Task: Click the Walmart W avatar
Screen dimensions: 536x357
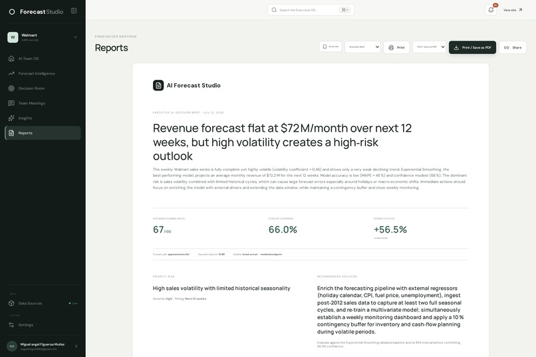Action: [13, 37]
